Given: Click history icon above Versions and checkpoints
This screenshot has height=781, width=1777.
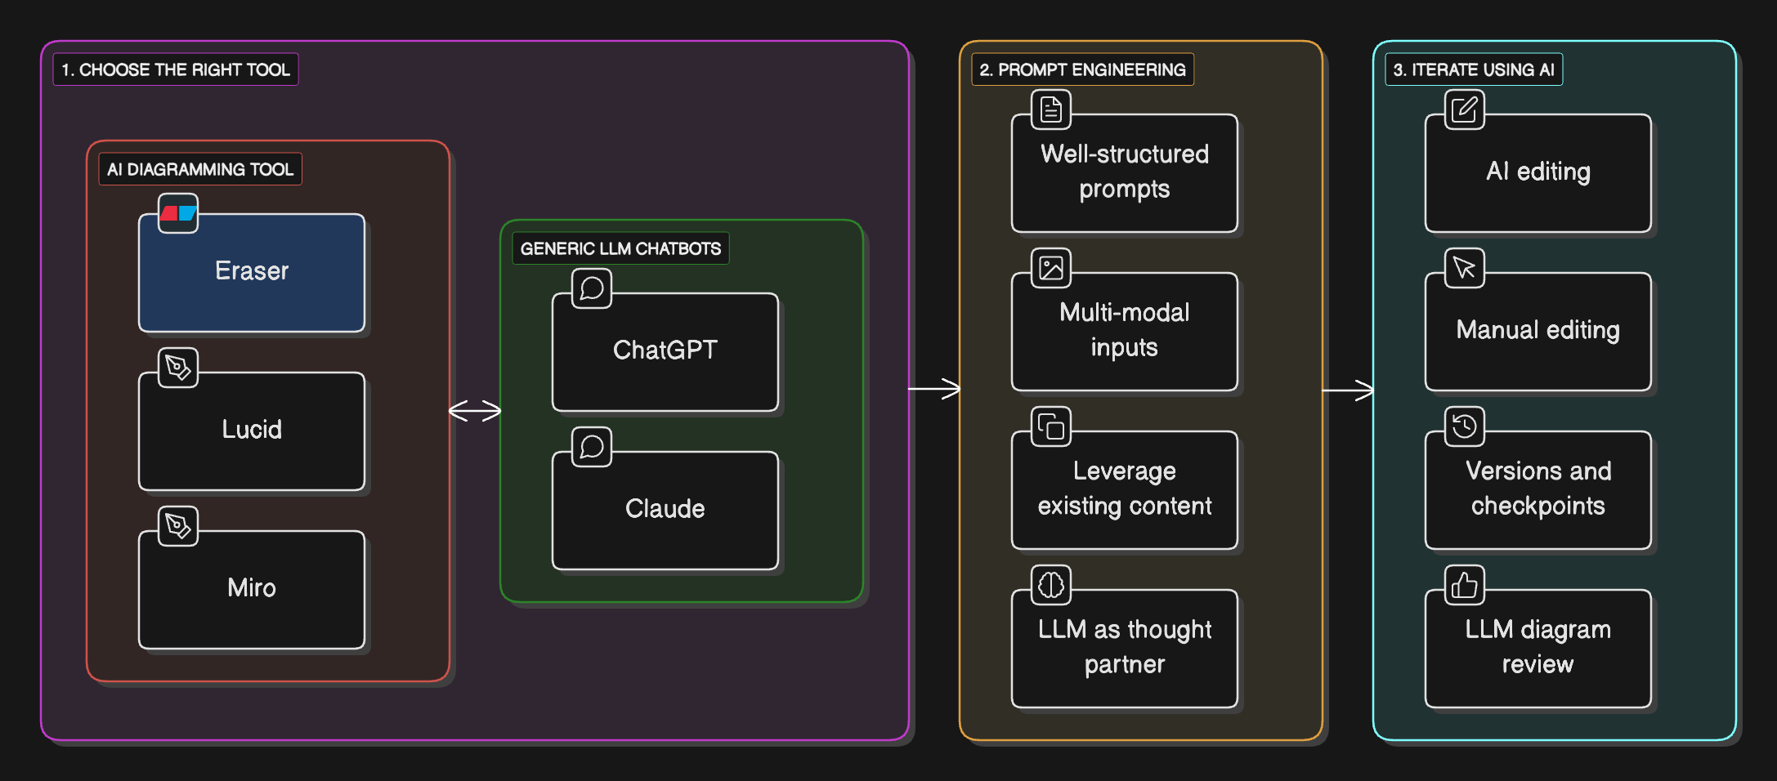Looking at the screenshot, I should (x=1465, y=426).
